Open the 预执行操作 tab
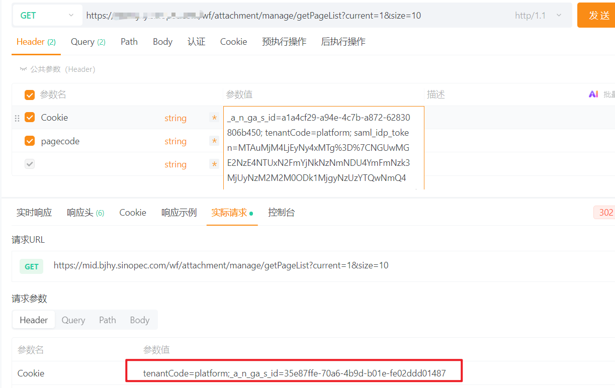Screen dimensions: 615x388 click(284, 42)
